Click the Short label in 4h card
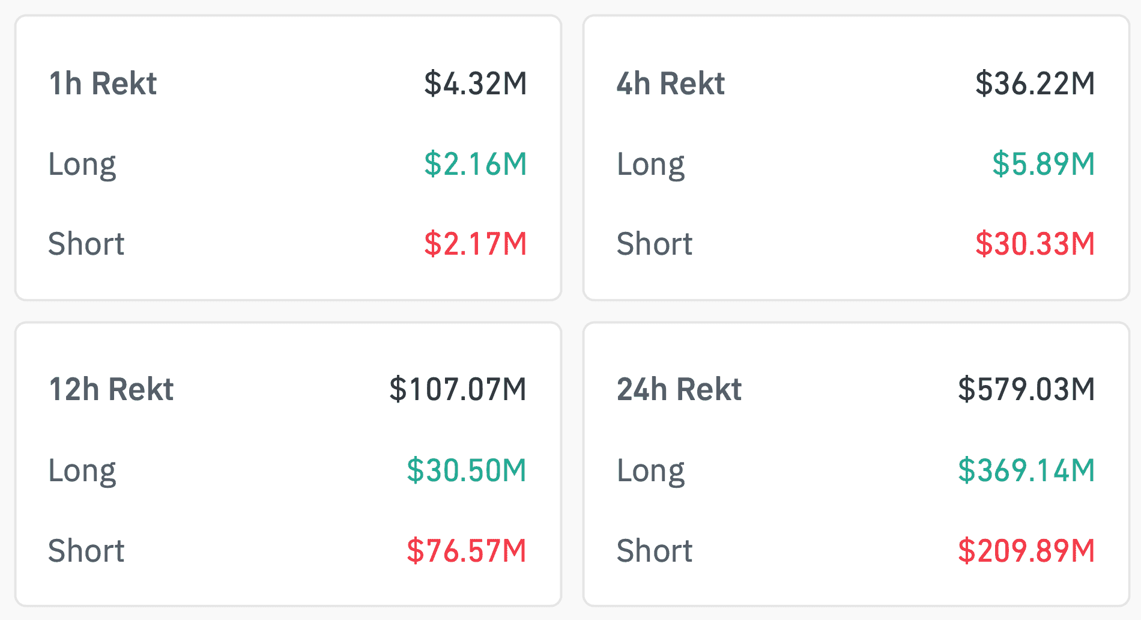This screenshot has width=1141, height=620. point(655,244)
